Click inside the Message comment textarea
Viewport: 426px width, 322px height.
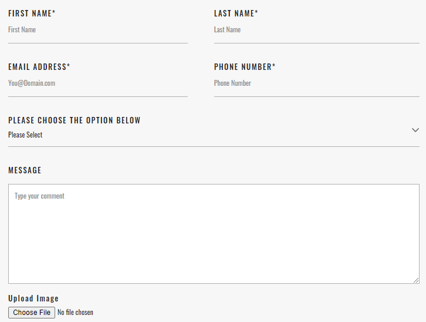click(x=214, y=234)
